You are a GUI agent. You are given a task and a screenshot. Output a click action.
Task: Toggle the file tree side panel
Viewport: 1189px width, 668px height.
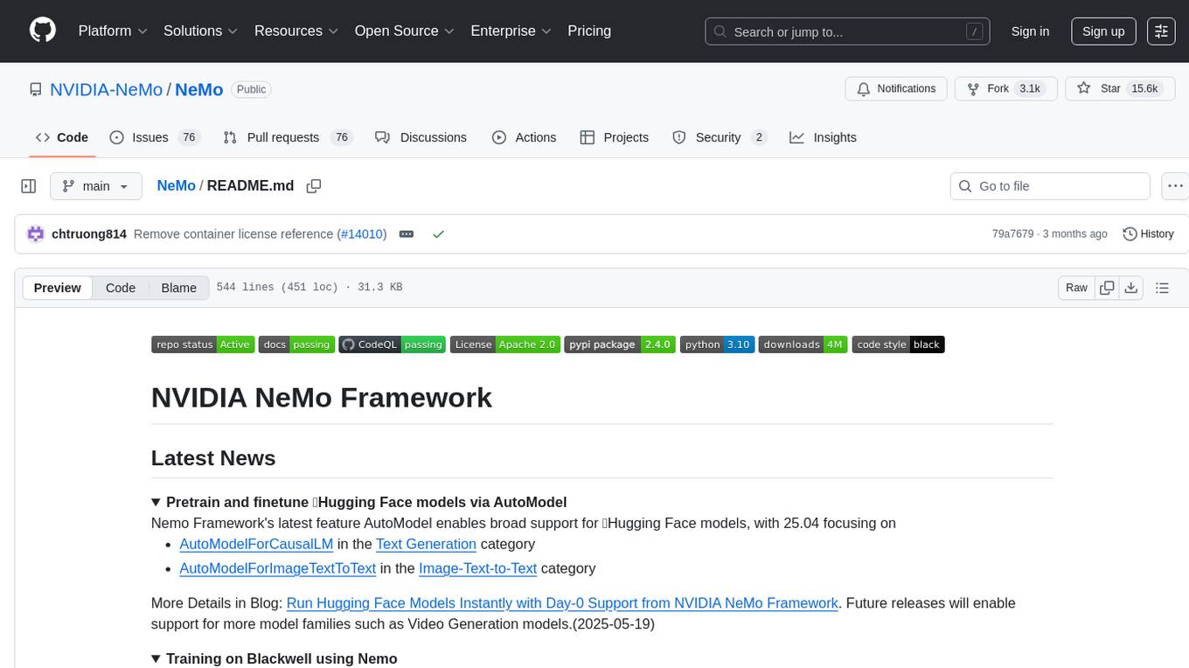coord(29,186)
